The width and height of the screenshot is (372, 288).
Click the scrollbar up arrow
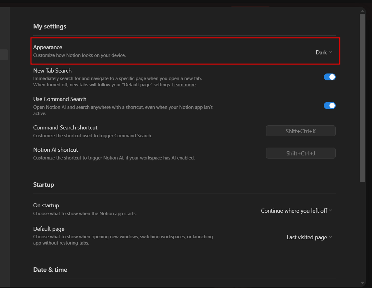point(362,11)
